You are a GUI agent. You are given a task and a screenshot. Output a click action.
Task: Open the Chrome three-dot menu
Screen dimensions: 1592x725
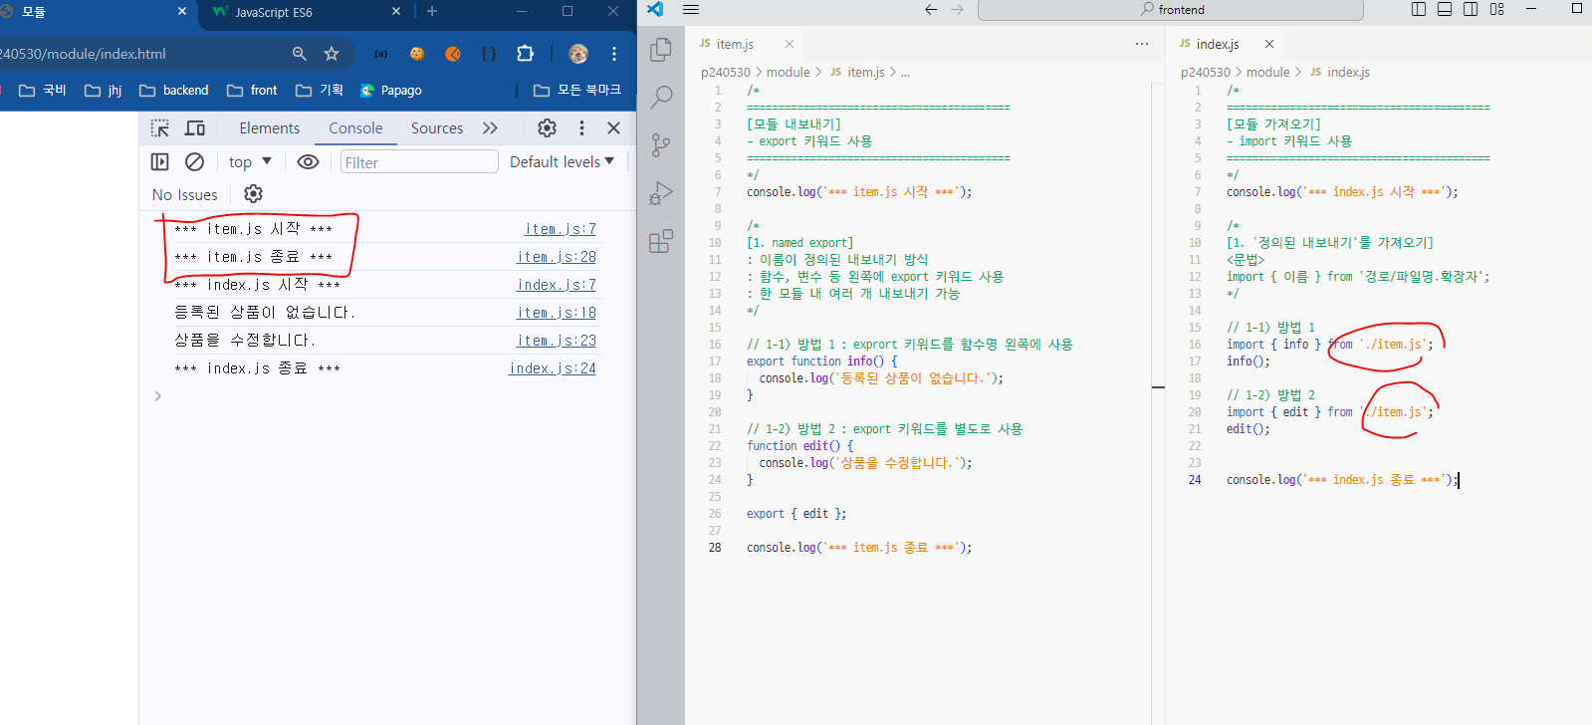[614, 54]
